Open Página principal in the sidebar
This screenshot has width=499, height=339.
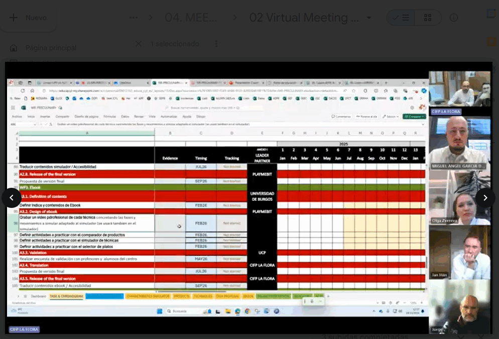click(50, 48)
